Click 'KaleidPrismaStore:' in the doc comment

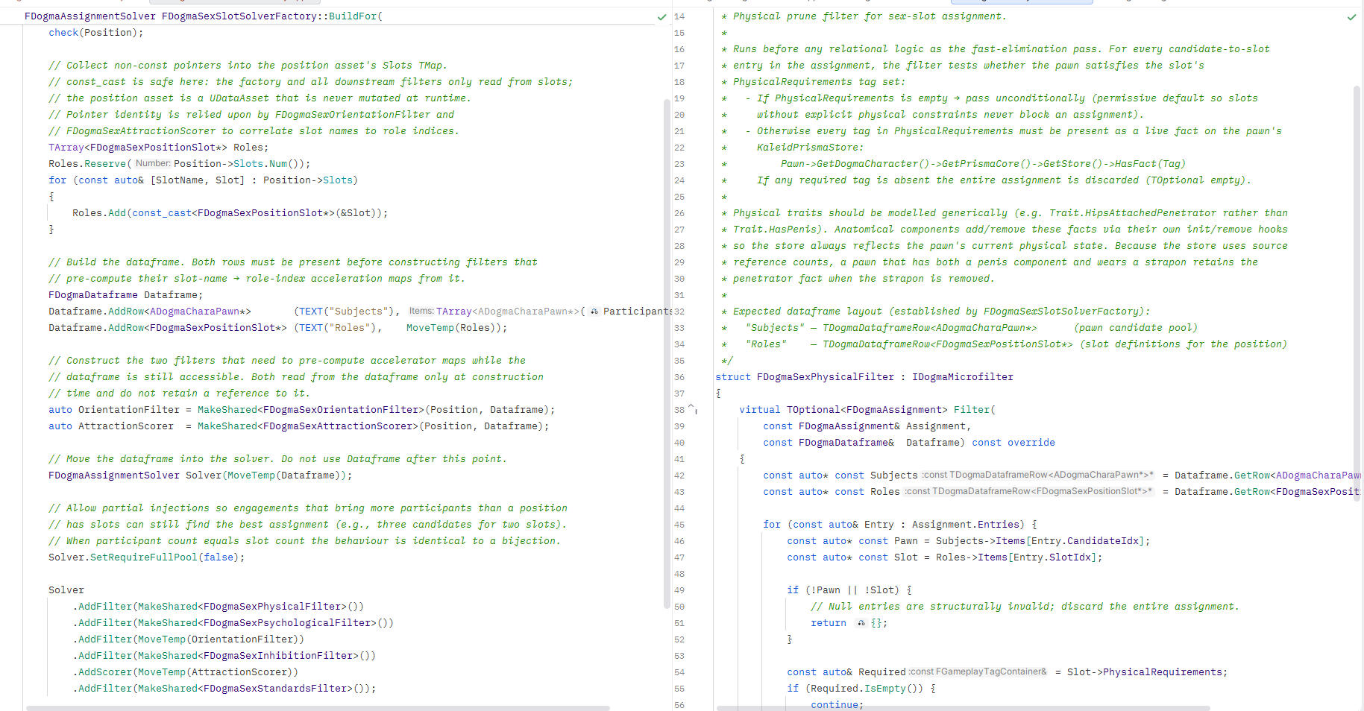(811, 148)
